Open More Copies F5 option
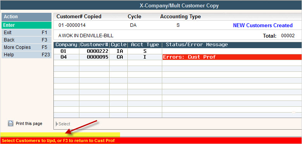302x144 pixels. click(27, 47)
